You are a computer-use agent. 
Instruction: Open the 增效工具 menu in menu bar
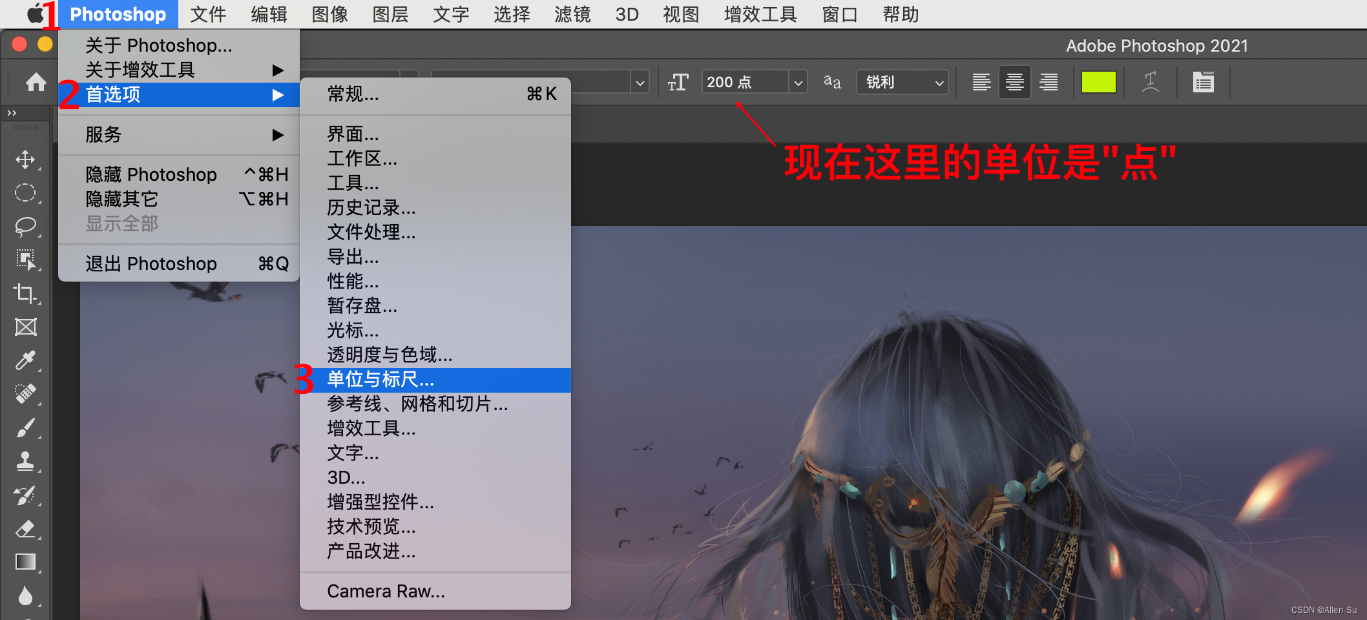761,14
